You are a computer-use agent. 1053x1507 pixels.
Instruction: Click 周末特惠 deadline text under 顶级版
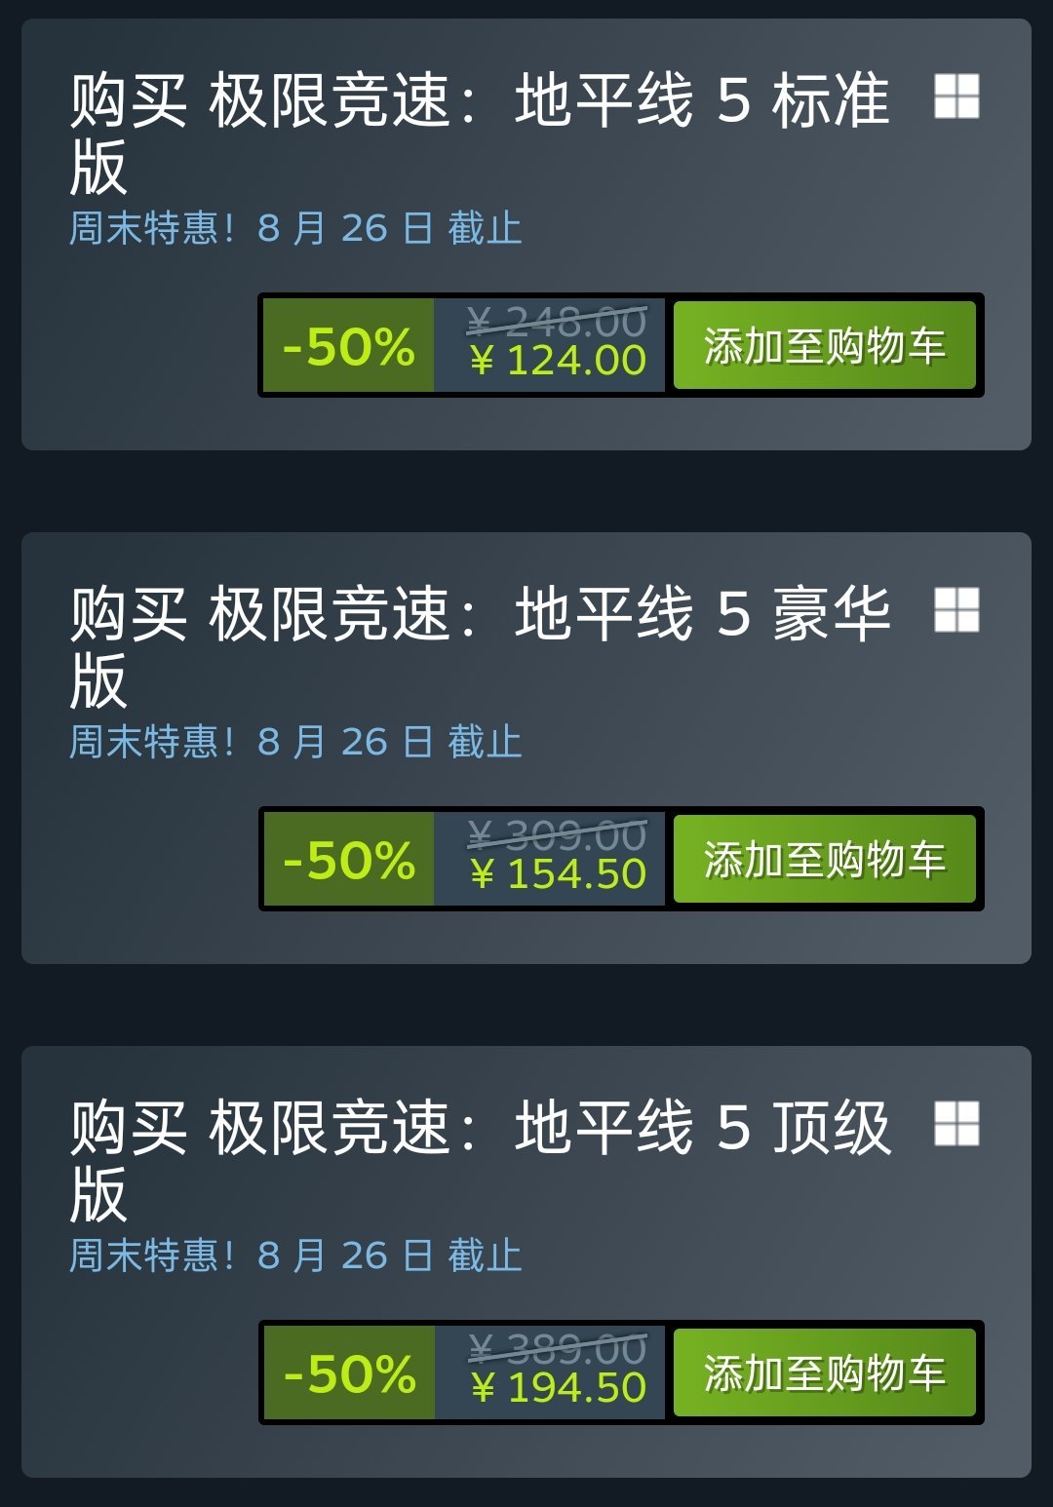coord(295,1256)
